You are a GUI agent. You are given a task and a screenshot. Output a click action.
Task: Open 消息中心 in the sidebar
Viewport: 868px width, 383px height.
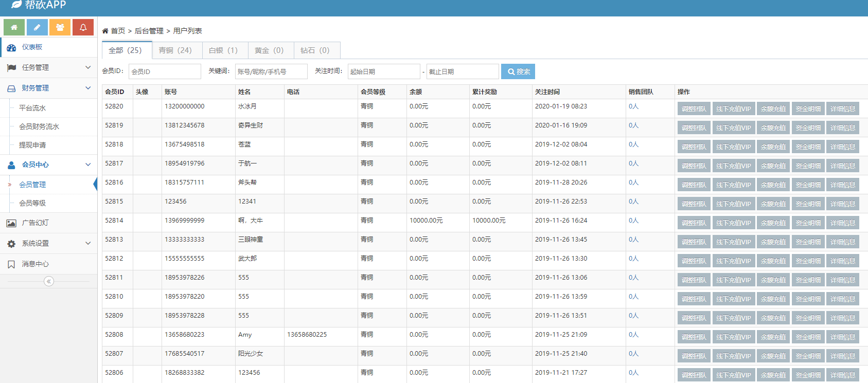pyautogui.click(x=35, y=264)
